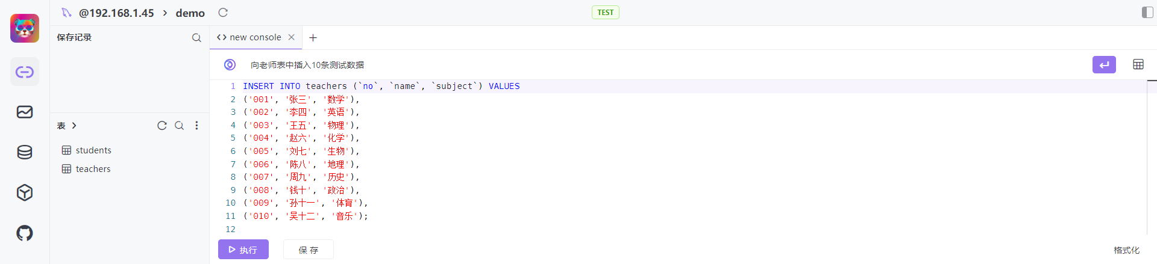This screenshot has width=1157, height=264.
Task: Refresh the table list
Action: [x=161, y=126]
